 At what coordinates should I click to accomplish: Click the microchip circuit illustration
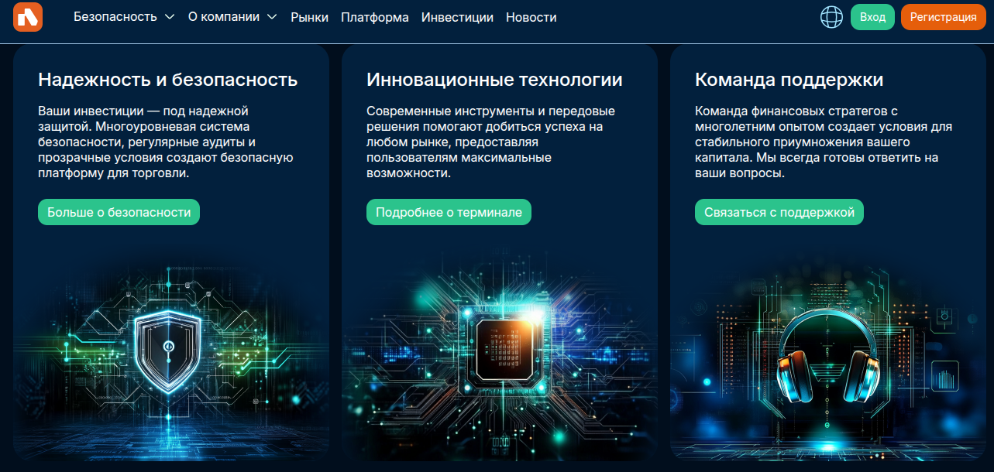tap(500, 348)
